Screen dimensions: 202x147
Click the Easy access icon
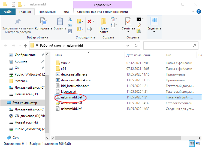pos(113,25)
